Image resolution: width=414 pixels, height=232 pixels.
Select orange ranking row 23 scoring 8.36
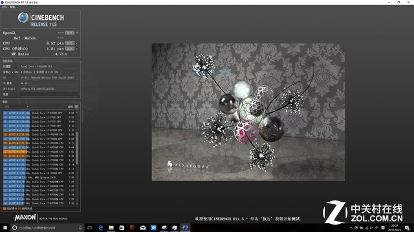tap(39, 156)
